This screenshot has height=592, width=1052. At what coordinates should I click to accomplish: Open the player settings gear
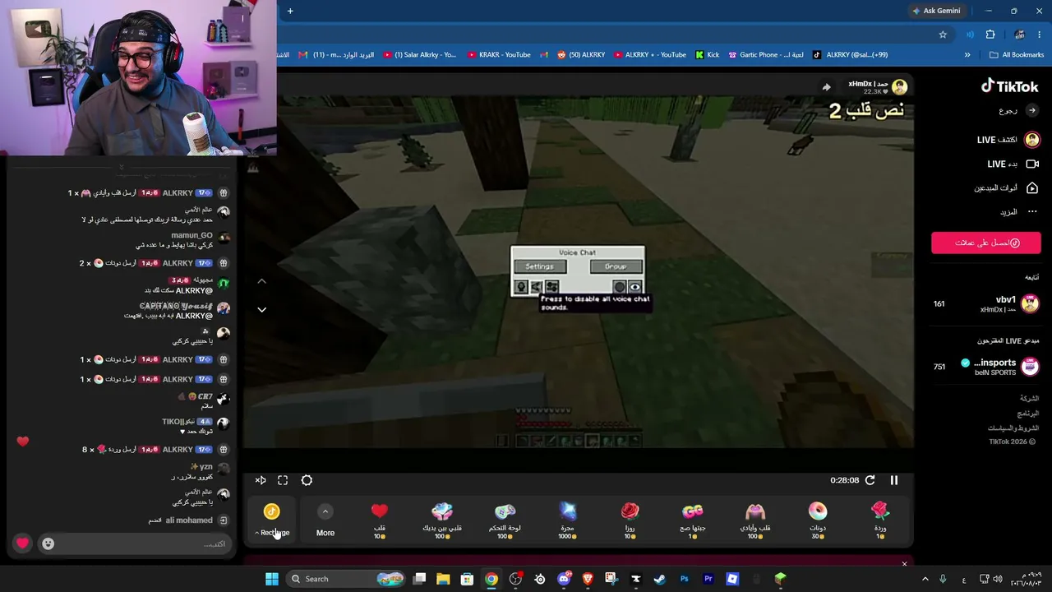click(307, 480)
